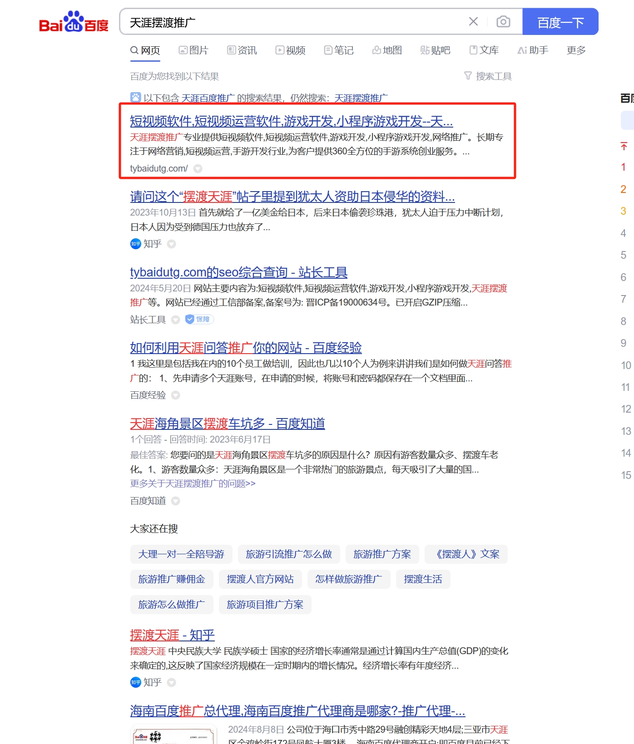Select the 网页 tab
634x744 pixels.
point(145,50)
